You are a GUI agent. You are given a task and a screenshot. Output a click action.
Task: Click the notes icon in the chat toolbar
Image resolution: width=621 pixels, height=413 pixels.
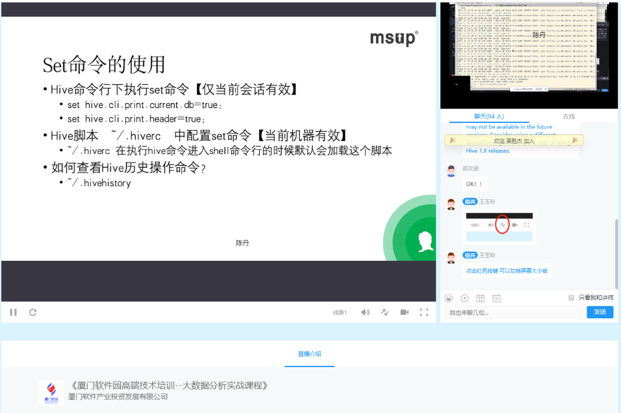pyautogui.click(x=495, y=298)
